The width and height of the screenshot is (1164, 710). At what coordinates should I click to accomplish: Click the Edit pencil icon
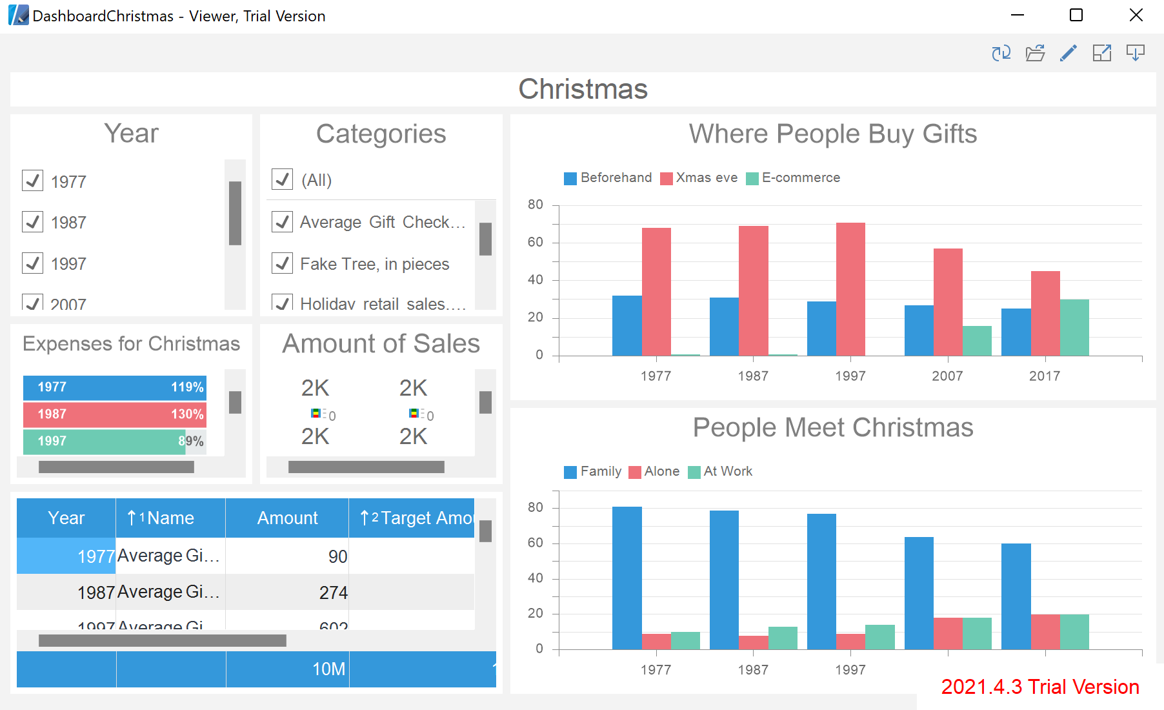click(1069, 53)
